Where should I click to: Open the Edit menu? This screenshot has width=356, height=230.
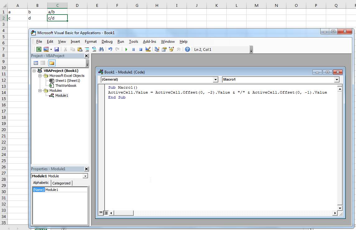click(x=50, y=42)
